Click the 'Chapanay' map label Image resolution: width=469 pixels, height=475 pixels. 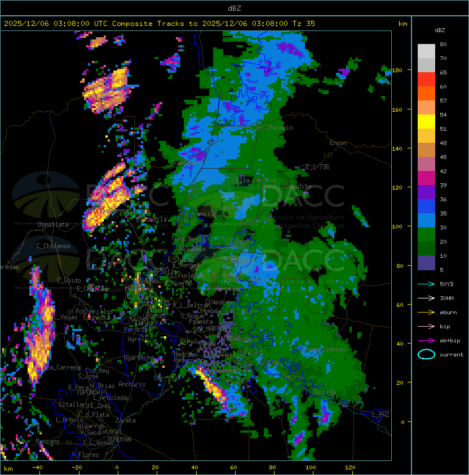[x=219, y=302]
